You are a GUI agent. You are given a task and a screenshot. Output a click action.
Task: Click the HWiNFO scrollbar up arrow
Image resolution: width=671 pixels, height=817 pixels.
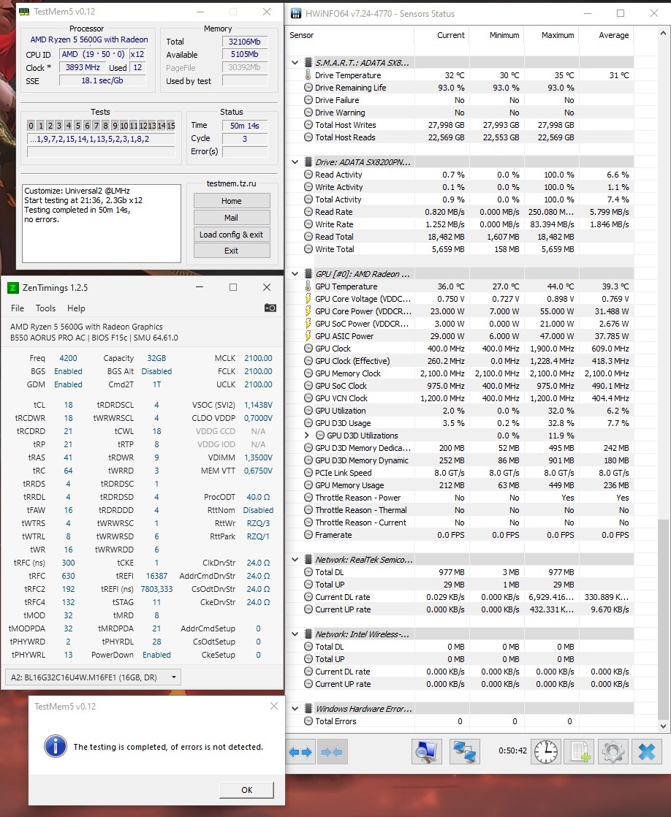click(x=663, y=33)
